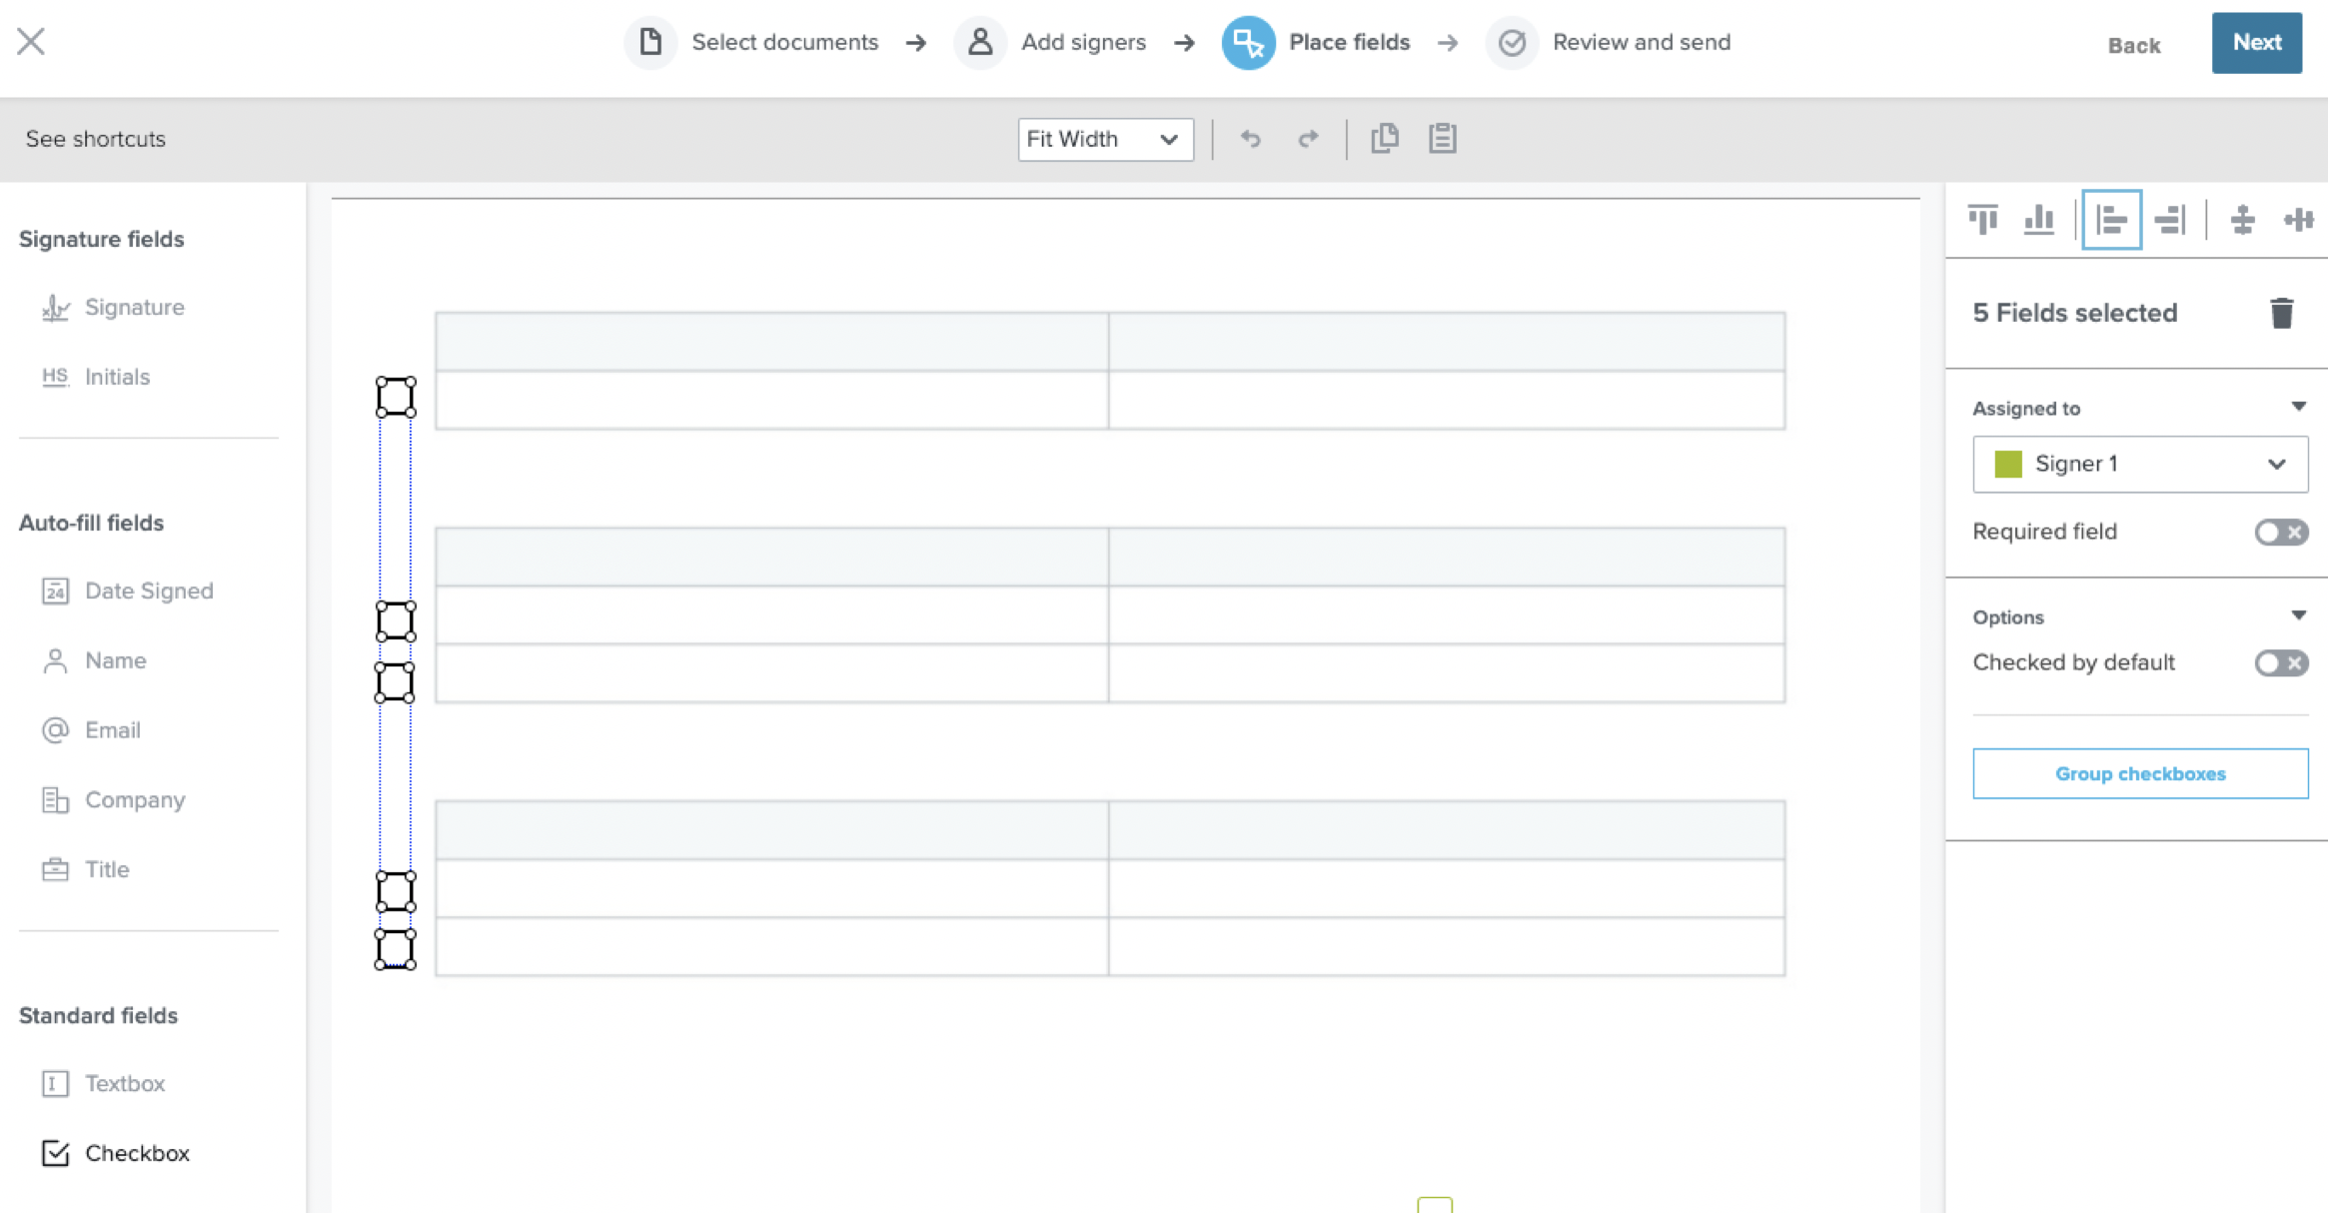Add a Name auto-fill field
2328x1213 pixels.
tap(94, 660)
